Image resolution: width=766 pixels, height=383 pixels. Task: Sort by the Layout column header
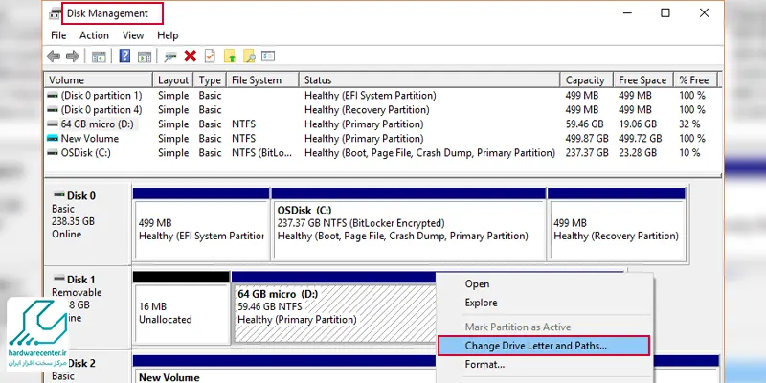pyautogui.click(x=173, y=80)
